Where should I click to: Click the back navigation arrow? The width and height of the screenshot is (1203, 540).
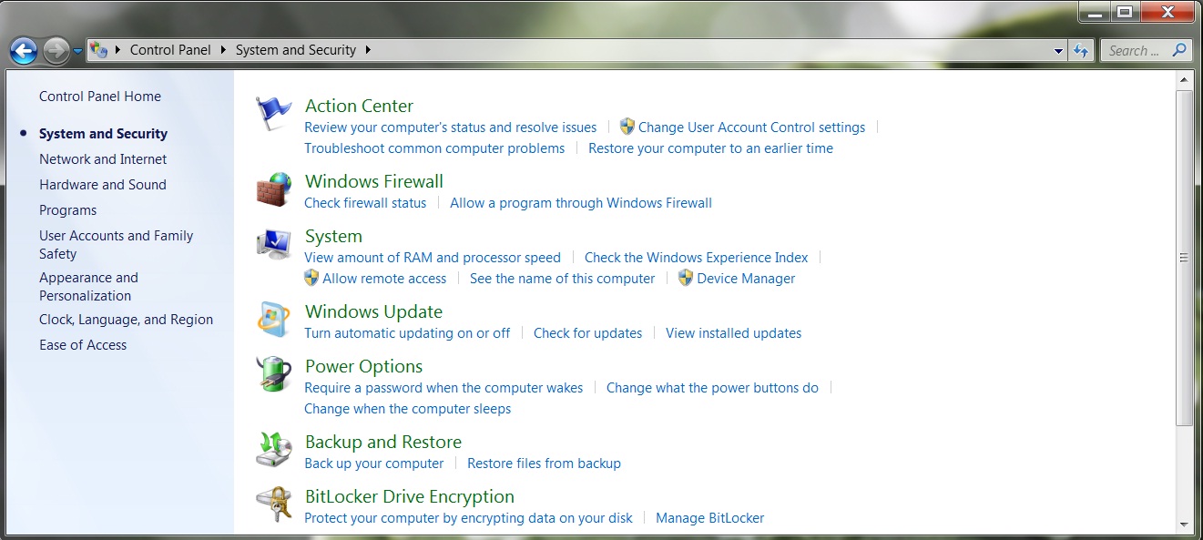point(23,51)
